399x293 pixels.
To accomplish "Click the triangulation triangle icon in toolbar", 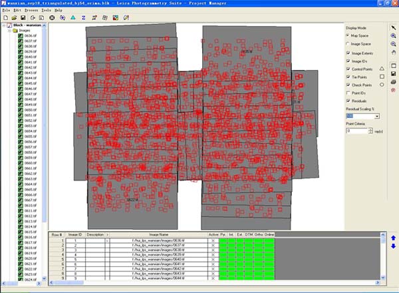I will pyautogui.click(x=72, y=17).
